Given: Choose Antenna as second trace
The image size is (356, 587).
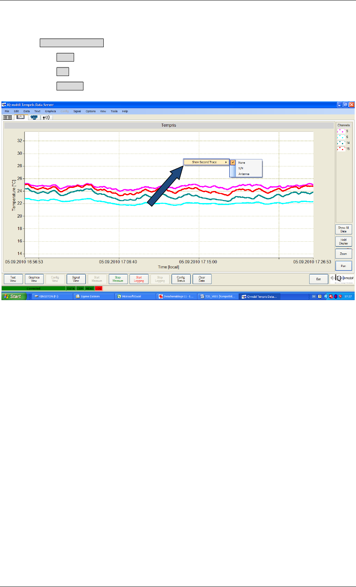Looking at the screenshot, I should (x=246, y=174).
